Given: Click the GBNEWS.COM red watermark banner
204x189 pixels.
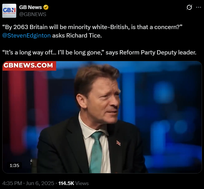Looking at the screenshot, I should coord(29,66).
